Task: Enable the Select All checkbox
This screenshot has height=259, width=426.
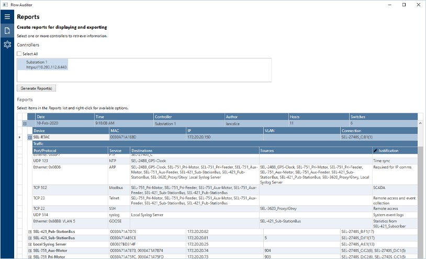Action: coord(19,54)
